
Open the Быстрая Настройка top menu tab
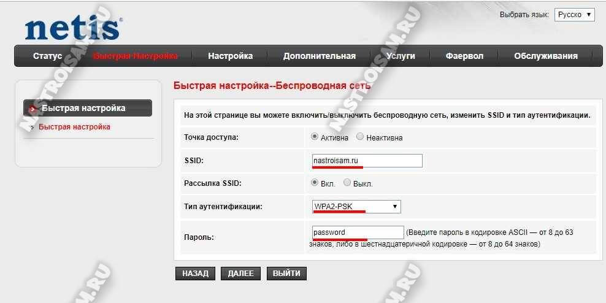[136, 56]
